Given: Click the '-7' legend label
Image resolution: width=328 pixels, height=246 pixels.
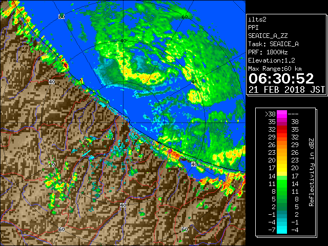Looking at the screenshot, I should click(272, 230).
